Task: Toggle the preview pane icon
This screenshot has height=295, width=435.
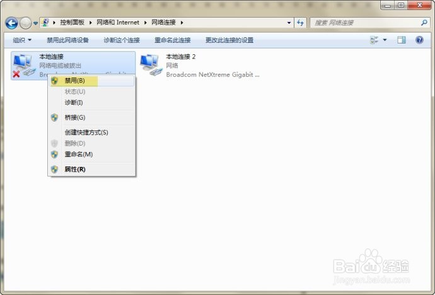Action: tap(401, 40)
